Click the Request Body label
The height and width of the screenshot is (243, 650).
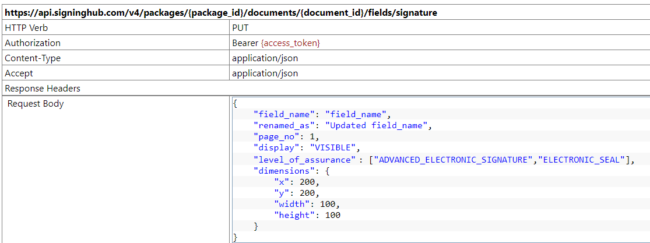coord(36,104)
